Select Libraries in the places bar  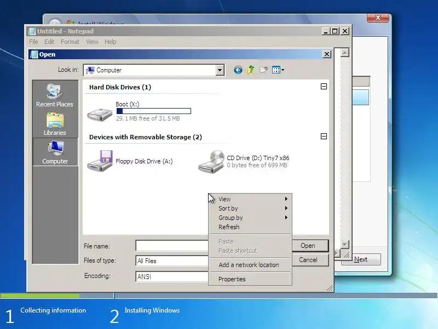coord(55,124)
